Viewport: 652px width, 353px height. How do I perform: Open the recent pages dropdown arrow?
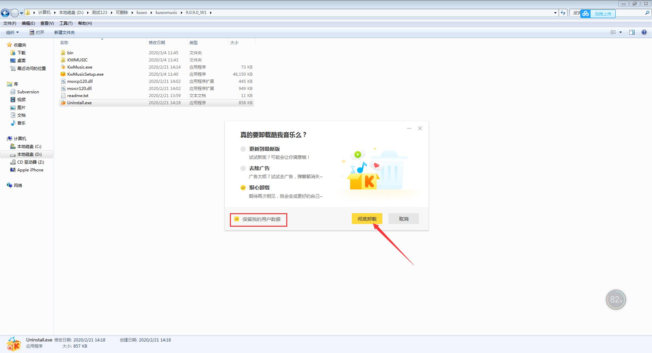point(21,13)
